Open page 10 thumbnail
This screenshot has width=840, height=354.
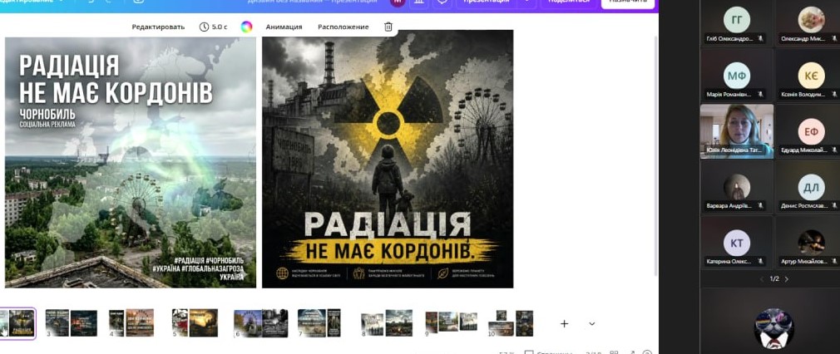pos(511,323)
